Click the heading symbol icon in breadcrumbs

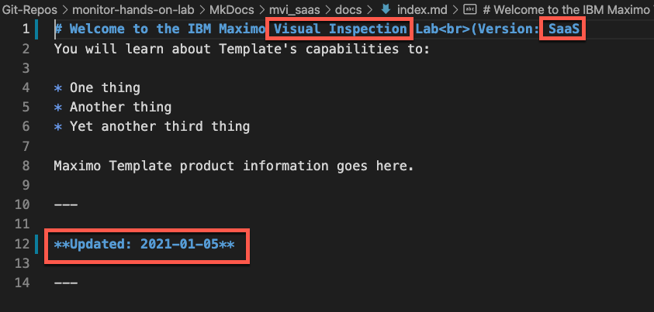470,9
